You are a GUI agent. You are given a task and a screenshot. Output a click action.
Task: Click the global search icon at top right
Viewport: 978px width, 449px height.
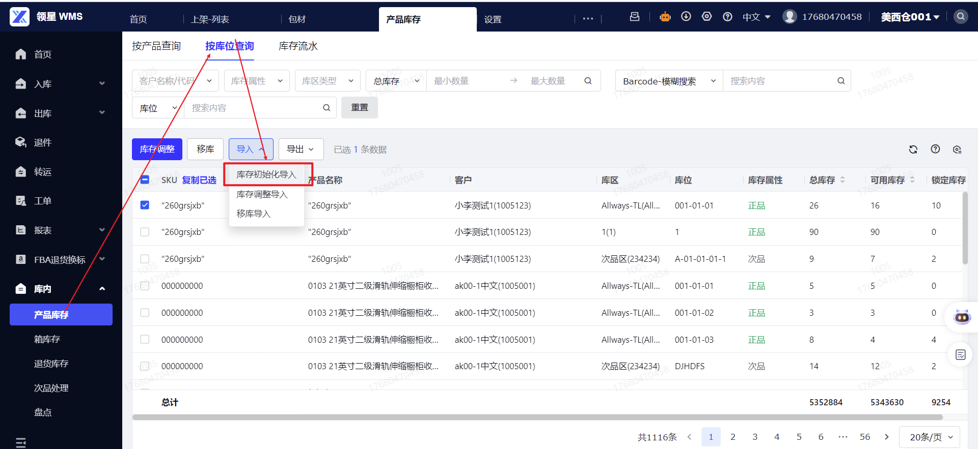coord(961,17)
